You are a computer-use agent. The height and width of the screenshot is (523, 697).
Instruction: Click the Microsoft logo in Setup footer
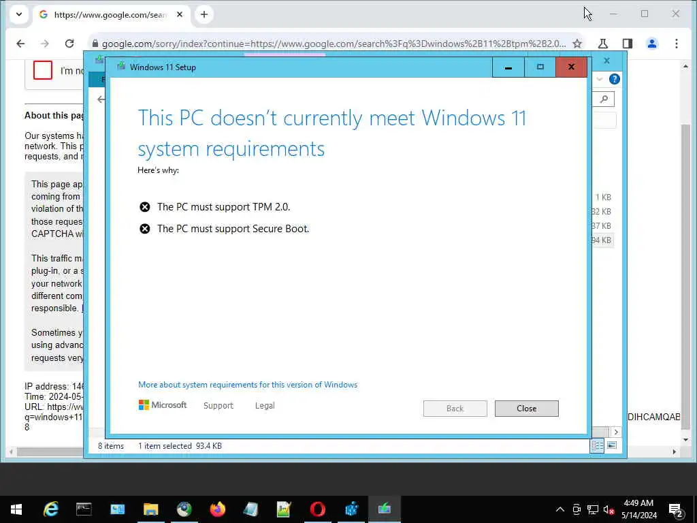[x=163, y=405]
